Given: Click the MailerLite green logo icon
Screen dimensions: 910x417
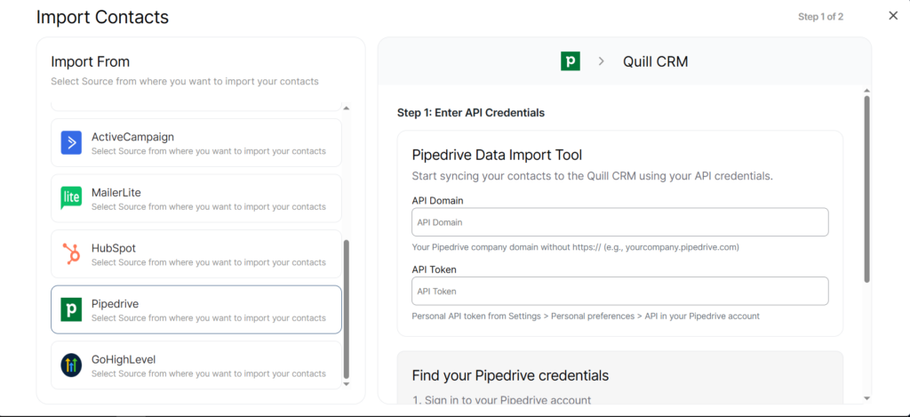Looking at the screenshot, I should pyautogui.click(x=71, y=197).
